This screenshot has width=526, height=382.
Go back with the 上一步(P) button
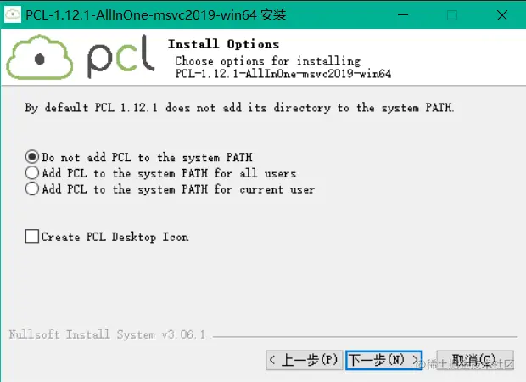click(x=305, y=360)
